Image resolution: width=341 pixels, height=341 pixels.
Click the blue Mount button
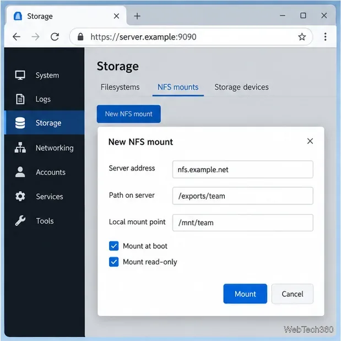click(245, 294)
